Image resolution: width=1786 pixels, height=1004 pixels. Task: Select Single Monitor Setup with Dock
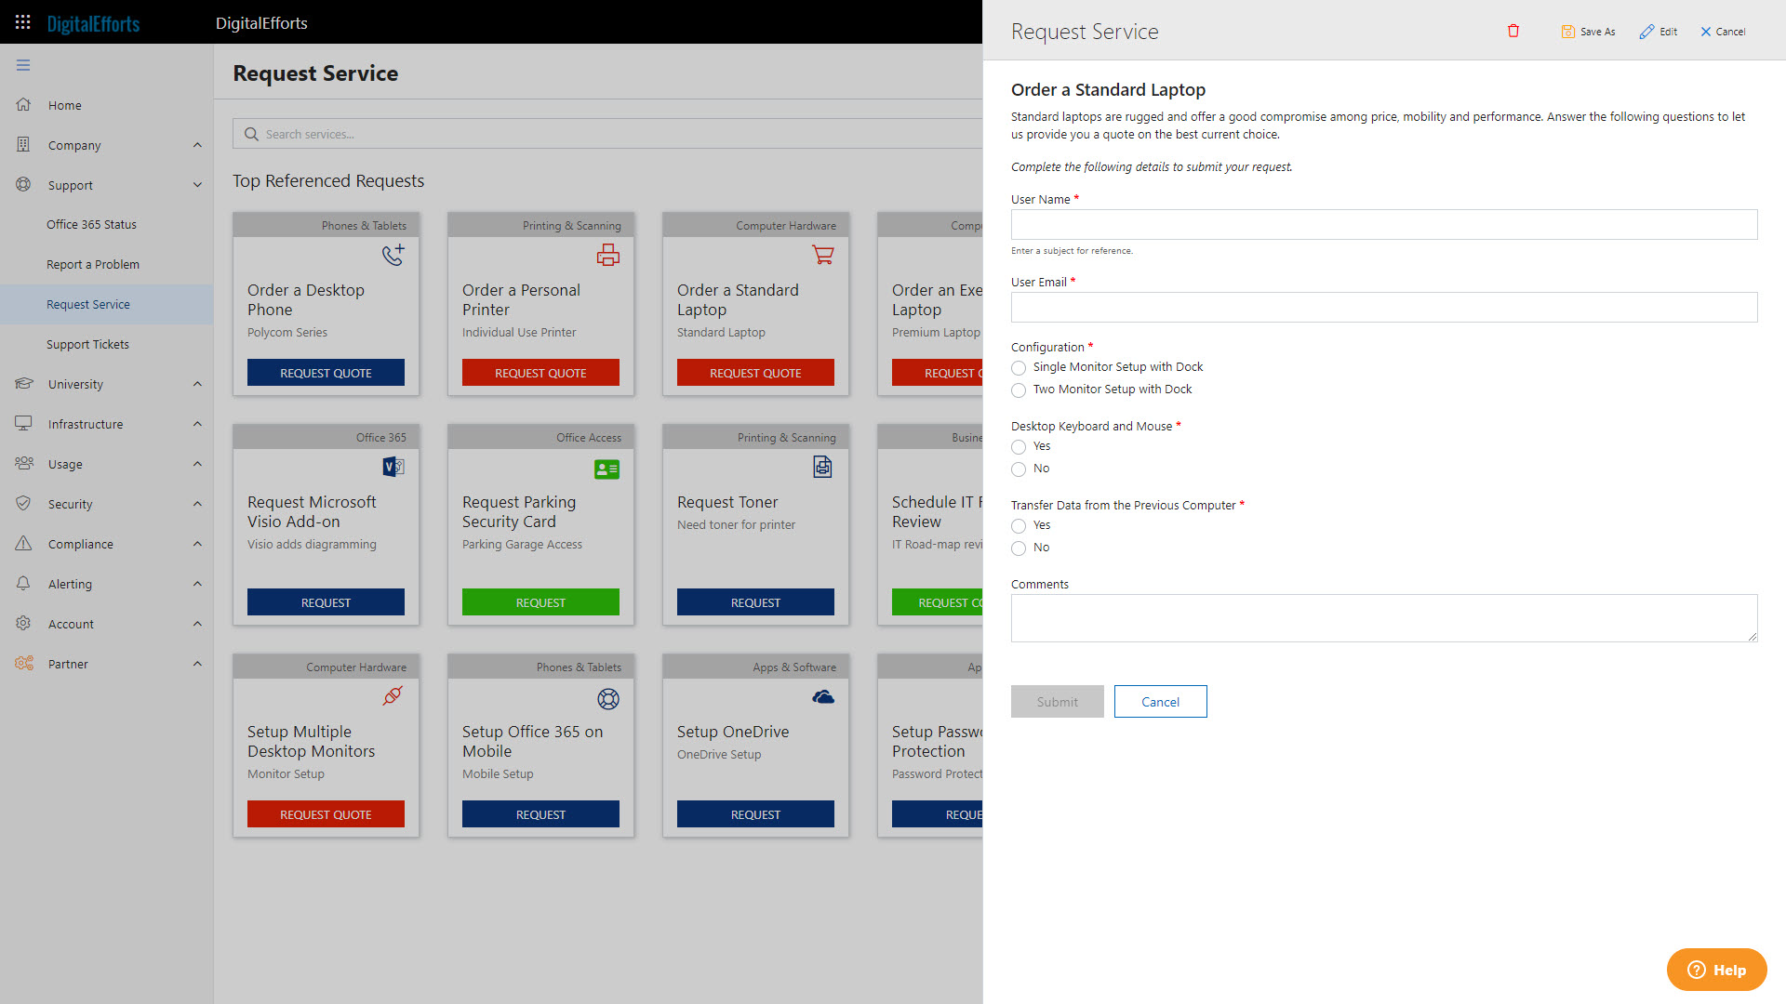click(x=1019, y=368)
